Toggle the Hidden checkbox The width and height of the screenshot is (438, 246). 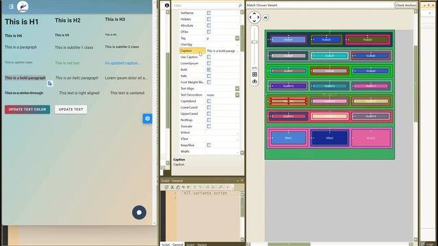[209, 19]
